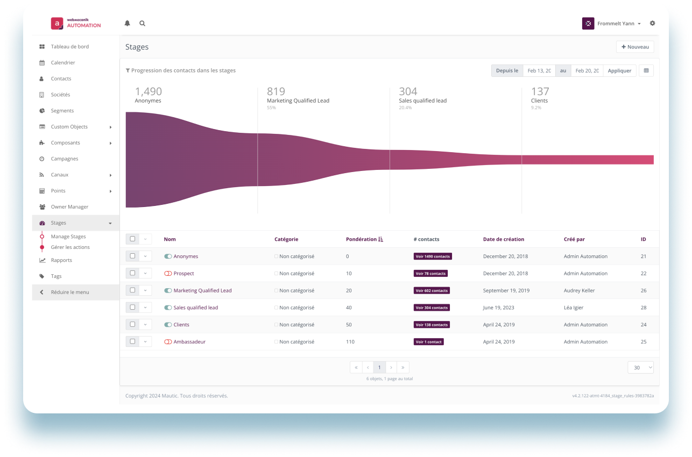
Task: Open Gérer les actions submenu item
Action: pyautogui.click(x=70, y=247)
